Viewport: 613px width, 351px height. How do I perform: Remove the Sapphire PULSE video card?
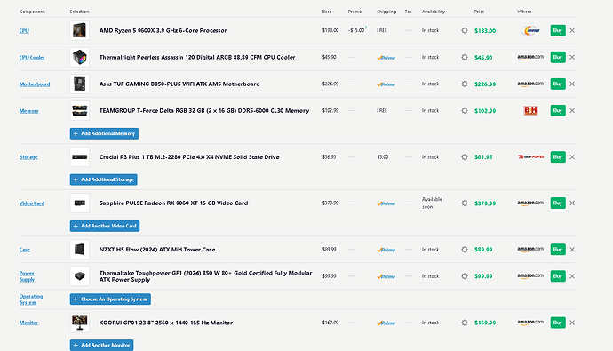572,203
